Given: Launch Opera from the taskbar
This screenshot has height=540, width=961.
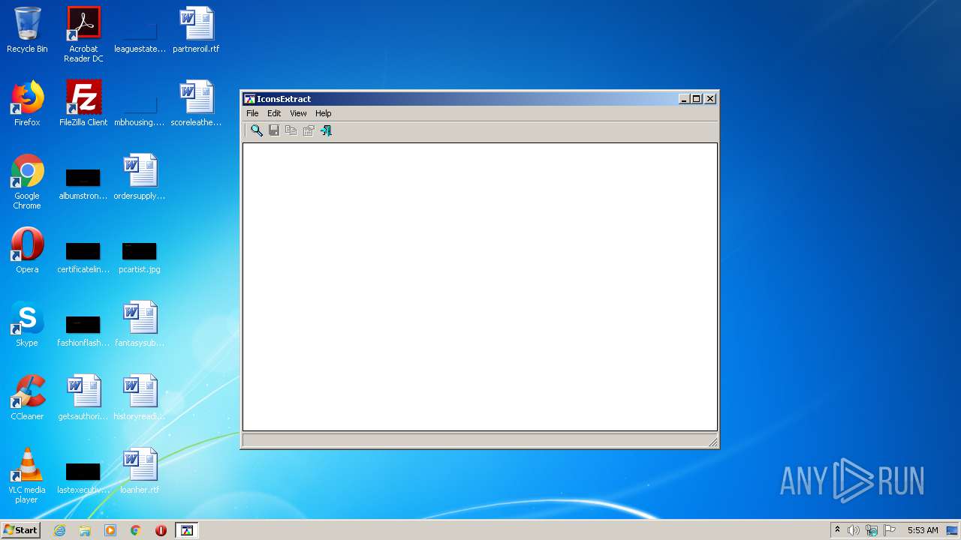Looking at the screenshot, I should tap(161, 530).
